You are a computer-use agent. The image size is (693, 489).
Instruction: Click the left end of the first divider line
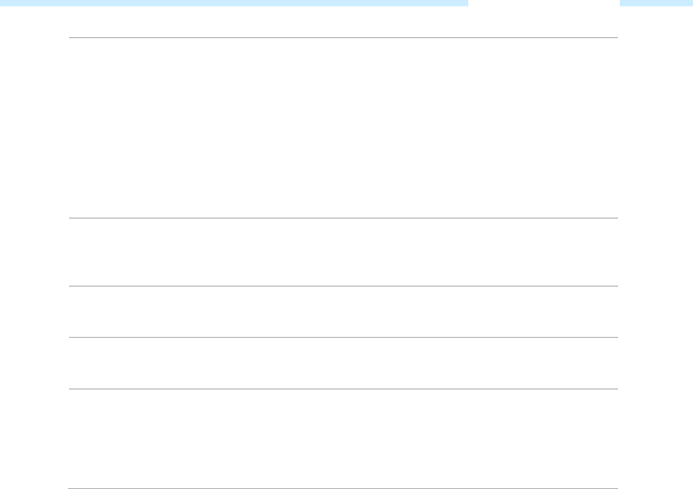click(70, 38)
